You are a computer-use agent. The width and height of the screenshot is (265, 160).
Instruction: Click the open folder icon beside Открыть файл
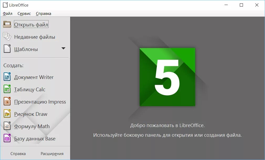[x=7, y=24]
